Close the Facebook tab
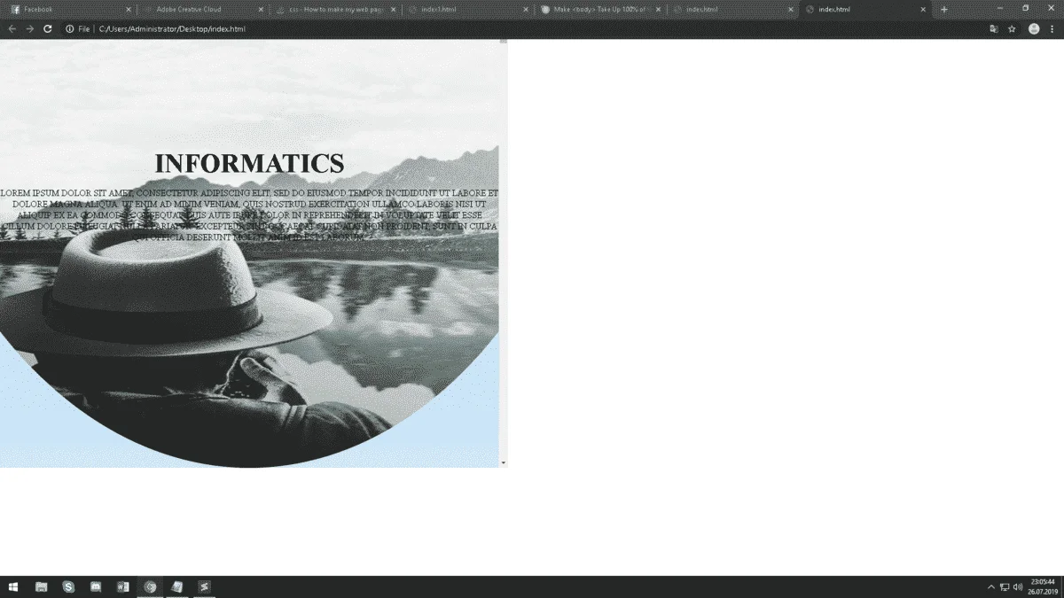Viewport: 1064px width, 598px height. (128, 10)
